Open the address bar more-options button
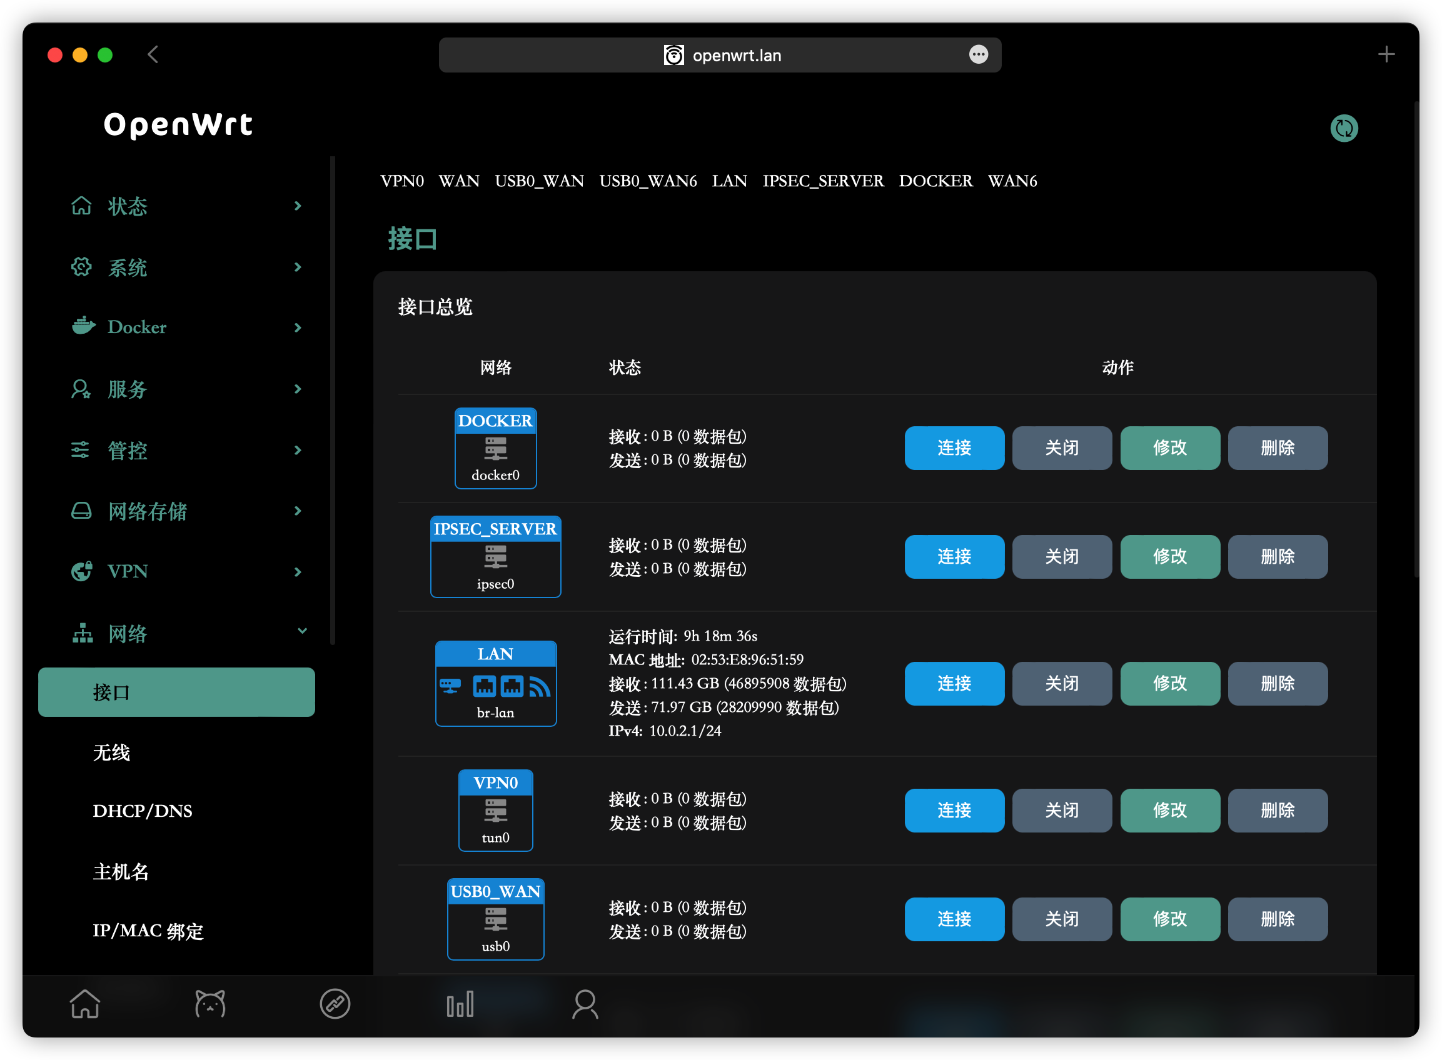Screen dimensions: 1442x1060 click(979, 54)
